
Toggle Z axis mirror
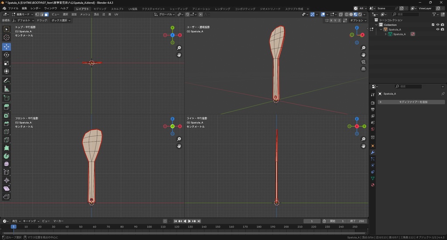(x=339, y=21)
